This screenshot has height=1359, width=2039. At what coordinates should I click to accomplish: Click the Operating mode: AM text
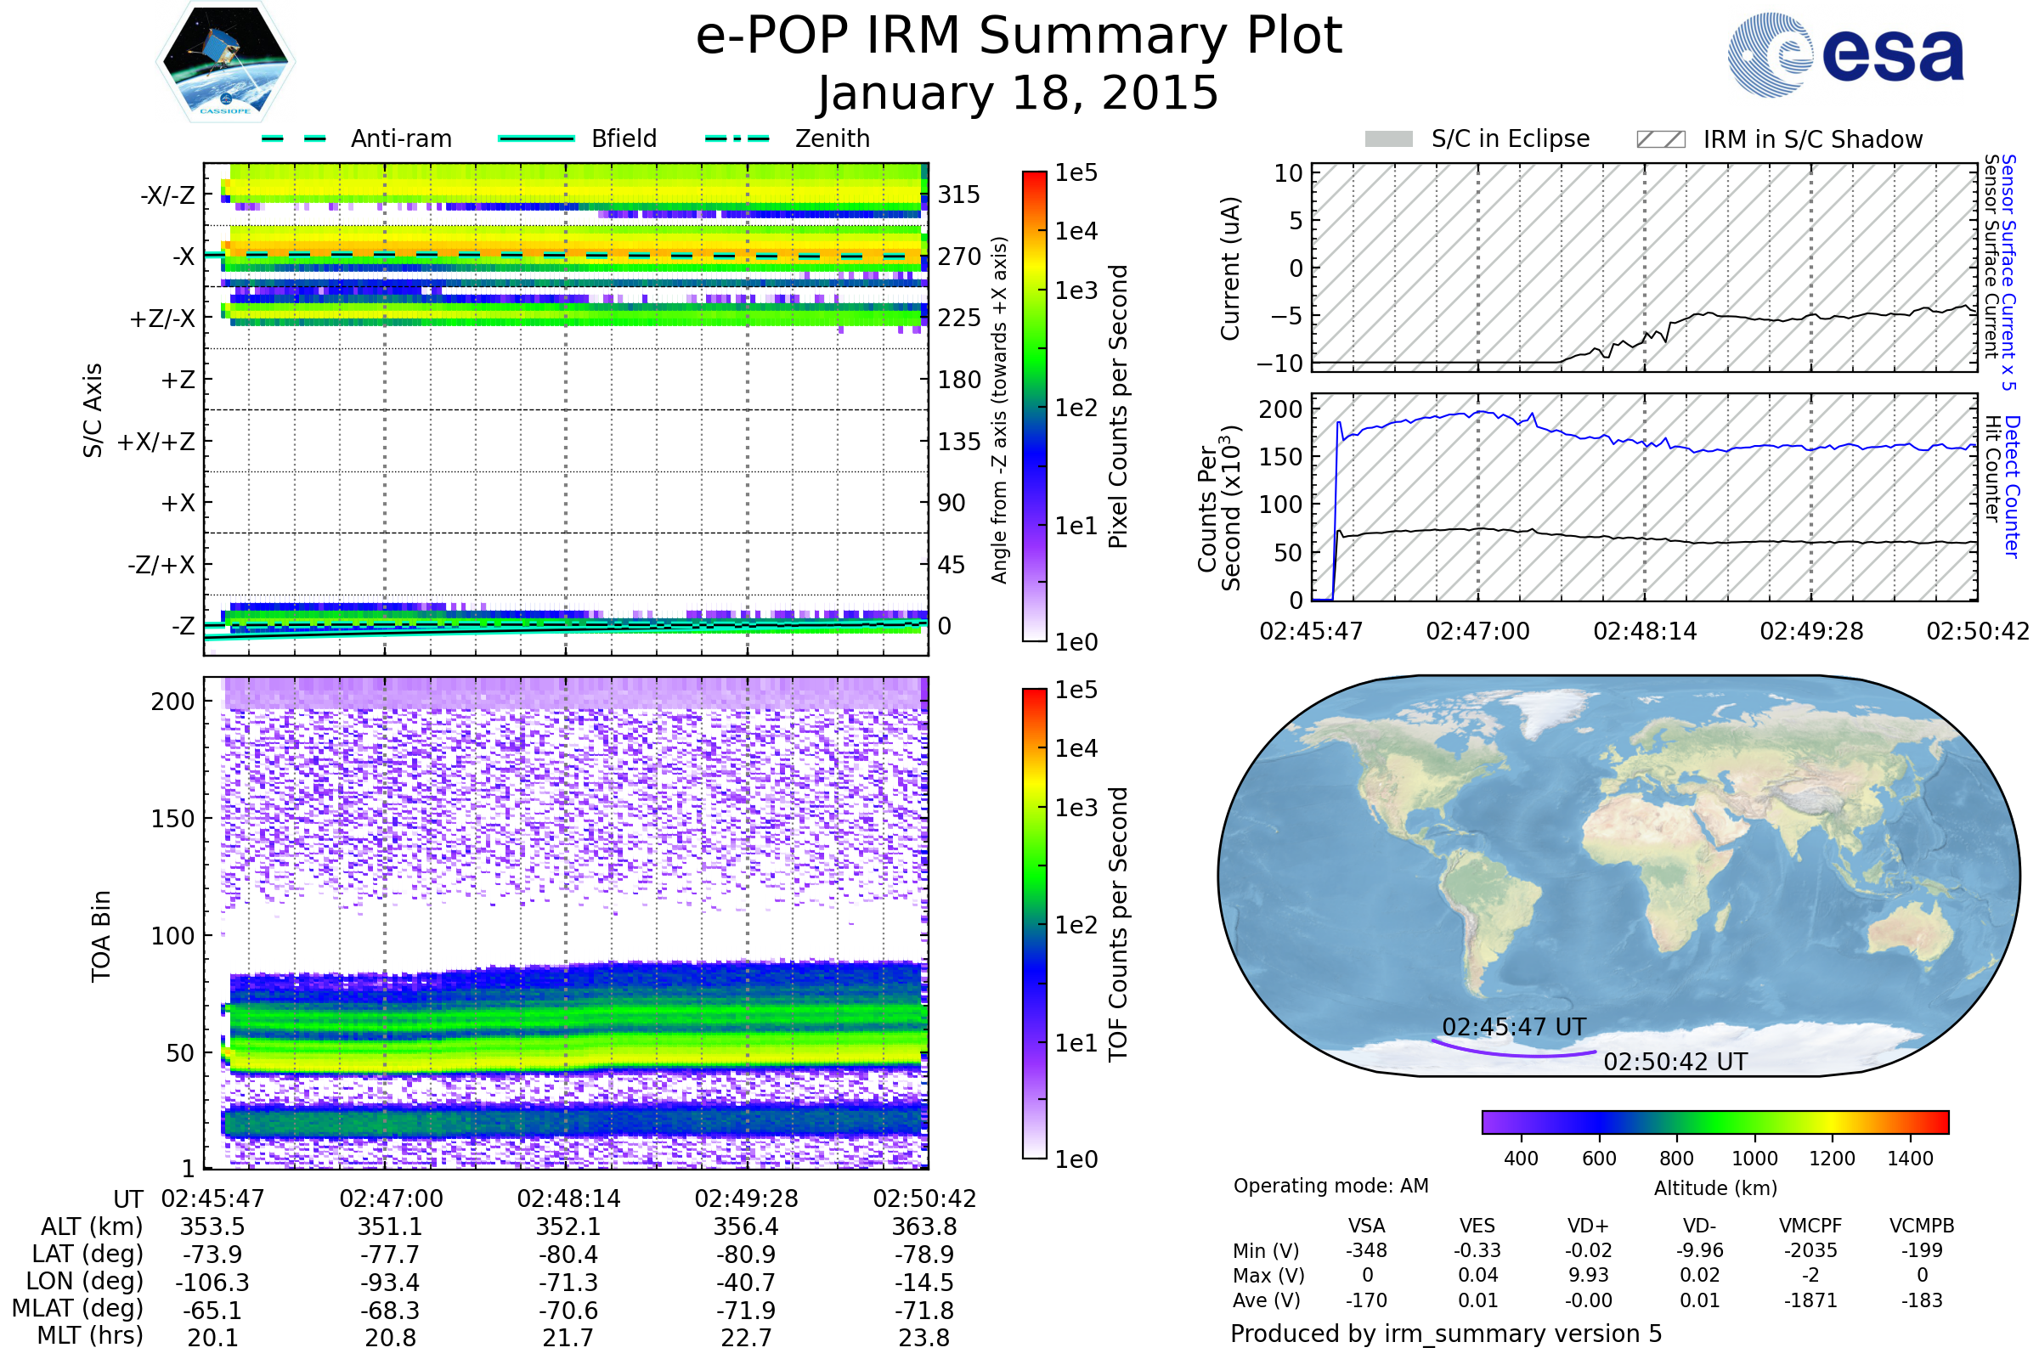(x=1330, y=1186)
